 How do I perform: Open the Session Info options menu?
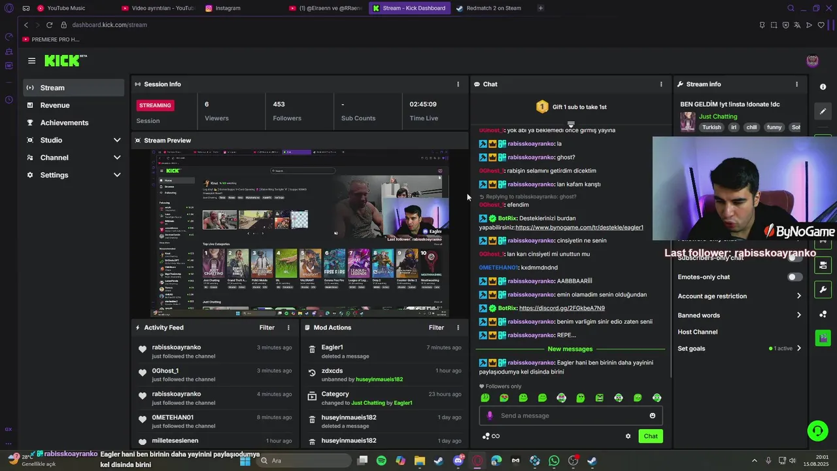pyautogui.click(x=458, y=84)
